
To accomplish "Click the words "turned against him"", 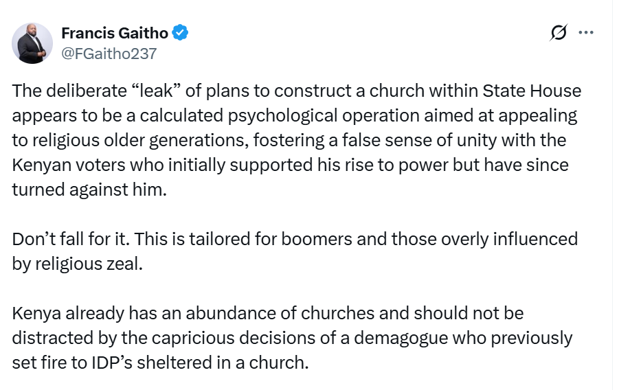I will (89, 190).
